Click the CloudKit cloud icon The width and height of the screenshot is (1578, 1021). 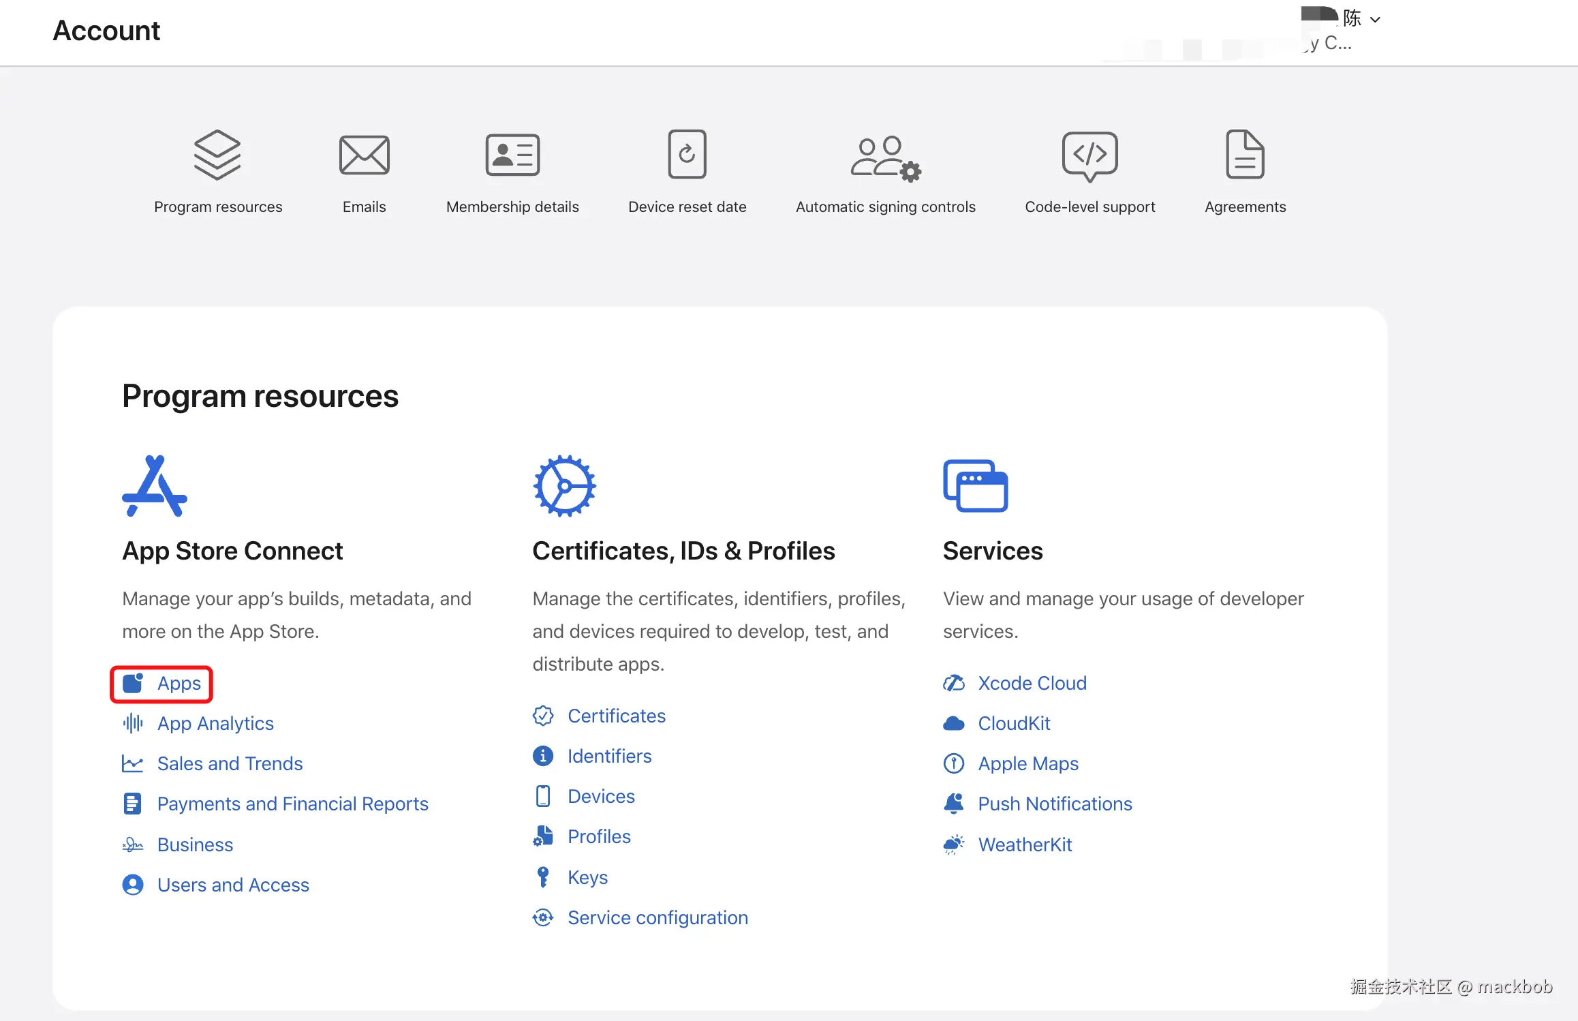[954, 723]
